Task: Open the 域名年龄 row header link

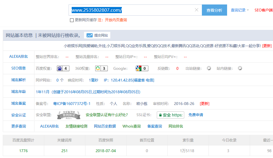Action: pyautogui.click(x=18, y=92)
